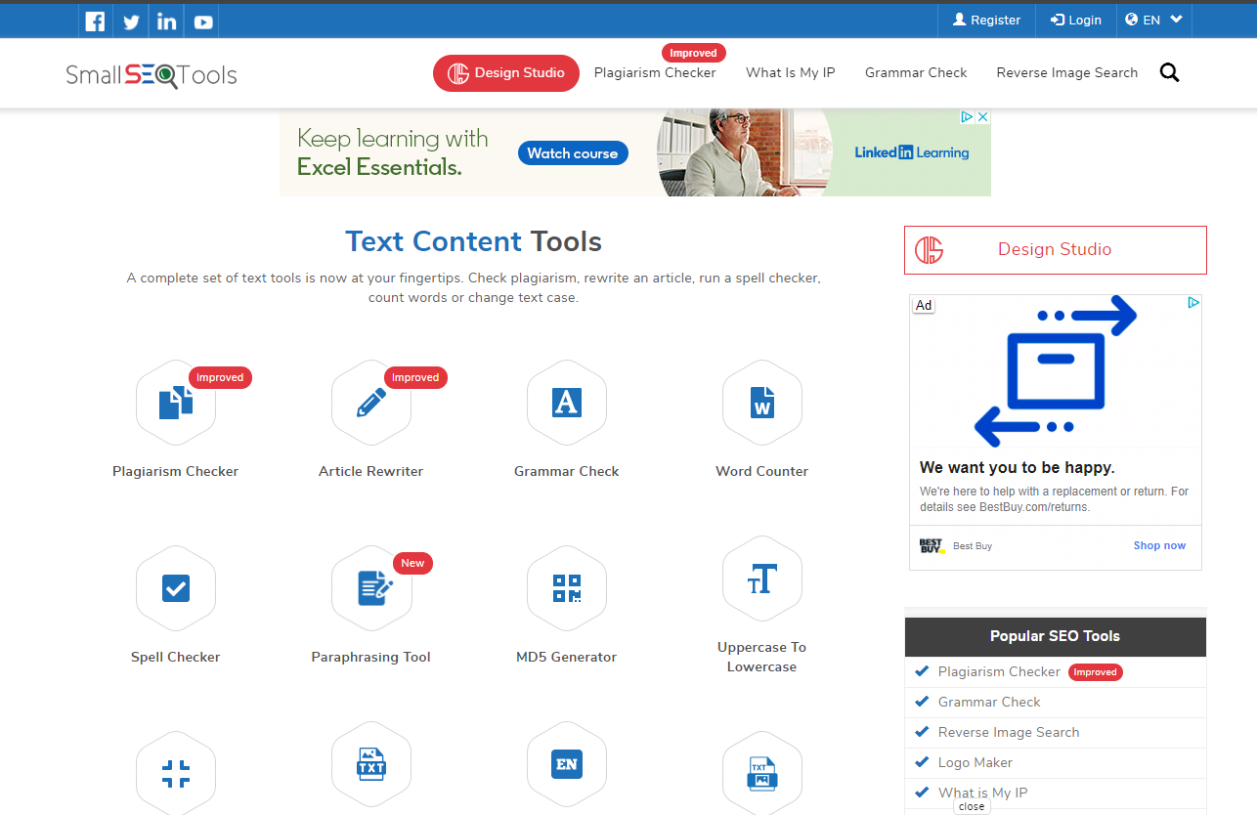Open the Article Rewriter pencil icon
This screenshot has height=815, width=1257.
pos(371,402)
